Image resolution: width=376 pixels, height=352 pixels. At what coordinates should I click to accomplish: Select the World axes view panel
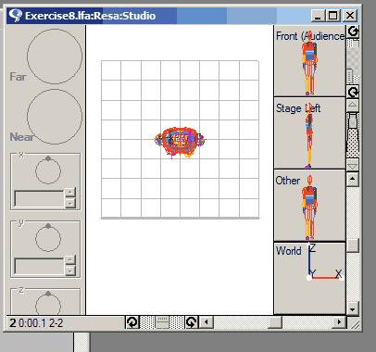pyautogui.click(x=309, y=278)
